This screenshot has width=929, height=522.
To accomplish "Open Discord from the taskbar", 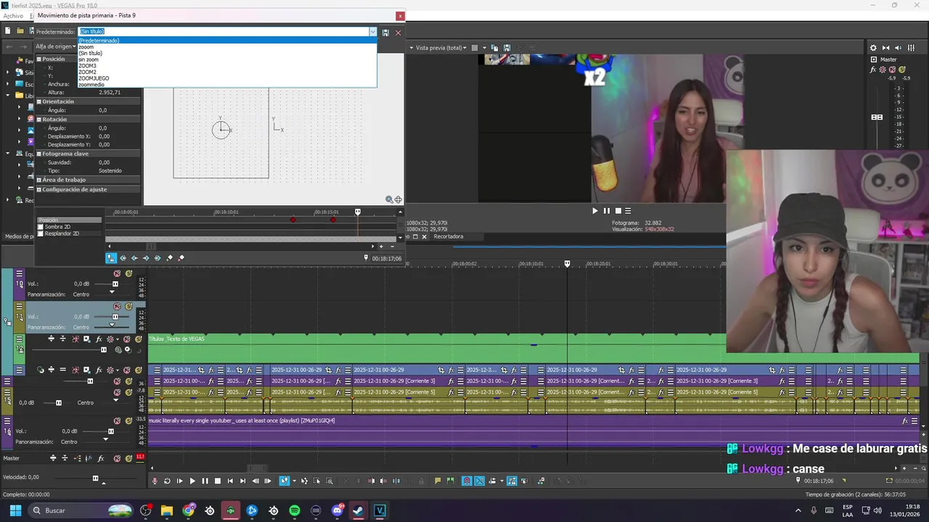I will point(337,510).
